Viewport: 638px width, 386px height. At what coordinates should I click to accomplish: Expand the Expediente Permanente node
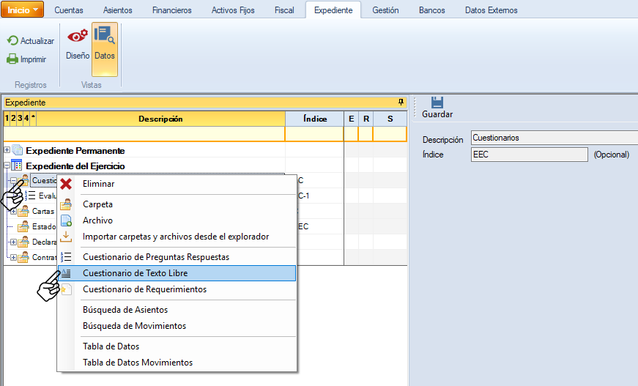pos(7,150)
